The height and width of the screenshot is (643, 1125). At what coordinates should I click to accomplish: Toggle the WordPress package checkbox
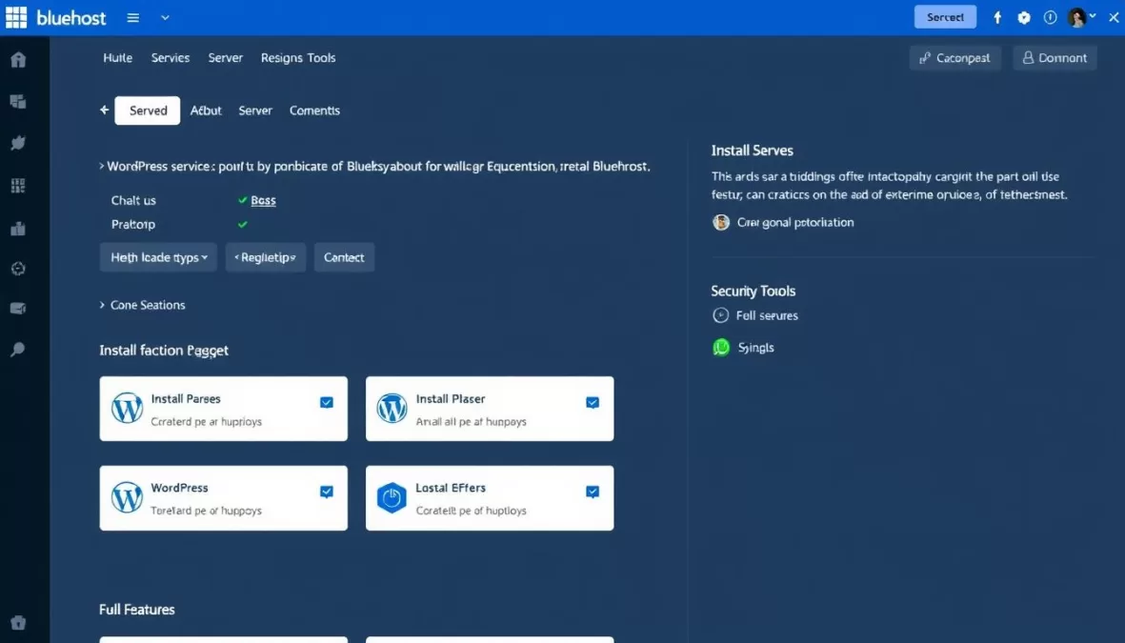[327, 491]
